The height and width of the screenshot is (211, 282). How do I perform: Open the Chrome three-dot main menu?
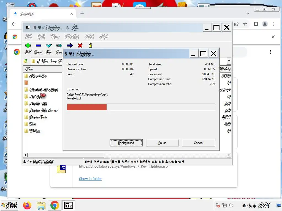[x=274, y=24]
